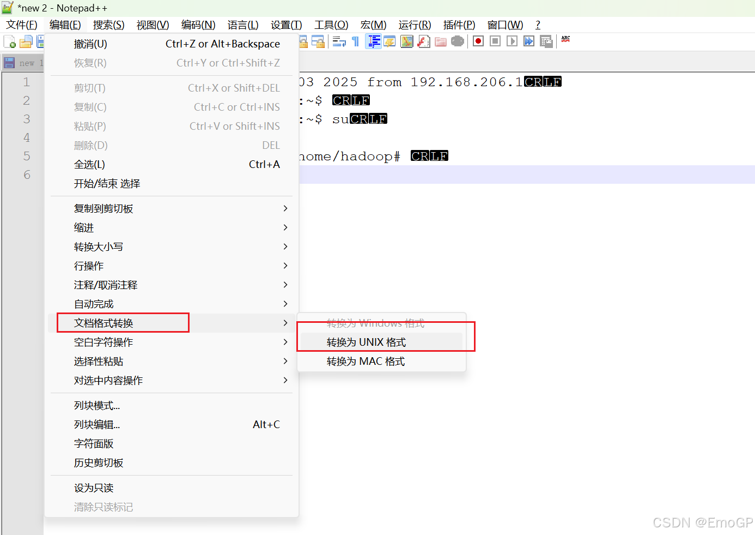
Task: Click run macro multiple times icon
Action: point(529,41)
